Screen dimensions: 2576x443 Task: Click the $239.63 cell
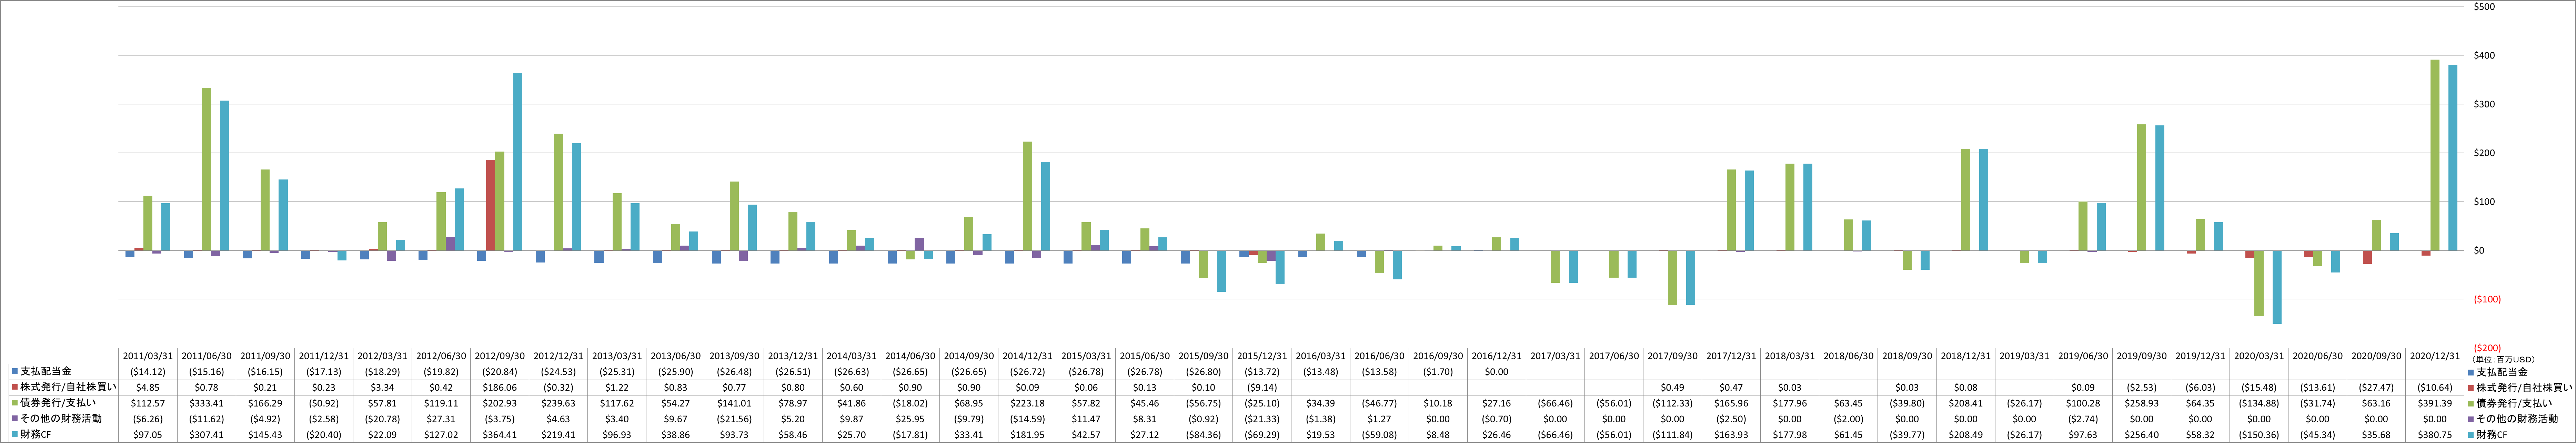(558, 403)
